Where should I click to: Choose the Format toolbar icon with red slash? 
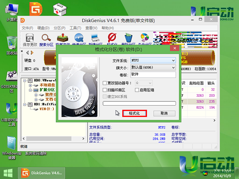coord(112,39)
